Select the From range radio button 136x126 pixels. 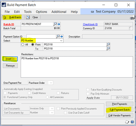(x=33, y=44)
